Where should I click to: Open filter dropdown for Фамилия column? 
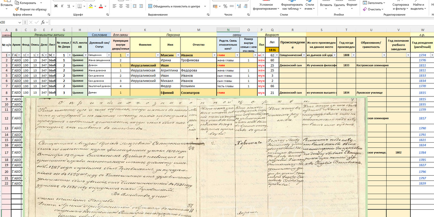[x=158, y=55]
